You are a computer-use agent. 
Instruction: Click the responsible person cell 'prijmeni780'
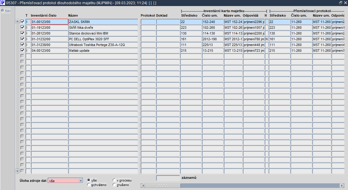pos(254,39)
